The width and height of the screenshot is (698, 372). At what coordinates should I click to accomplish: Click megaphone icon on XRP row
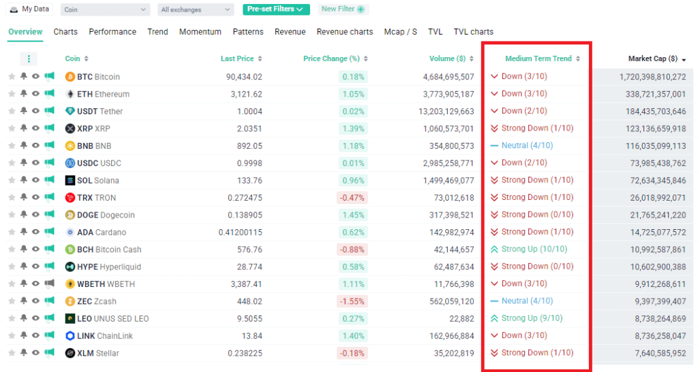[49, 129]
